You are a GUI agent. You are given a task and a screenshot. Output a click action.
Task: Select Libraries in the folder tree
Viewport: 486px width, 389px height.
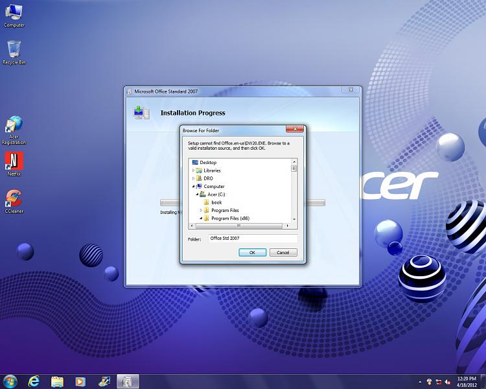tap(212, 171)
